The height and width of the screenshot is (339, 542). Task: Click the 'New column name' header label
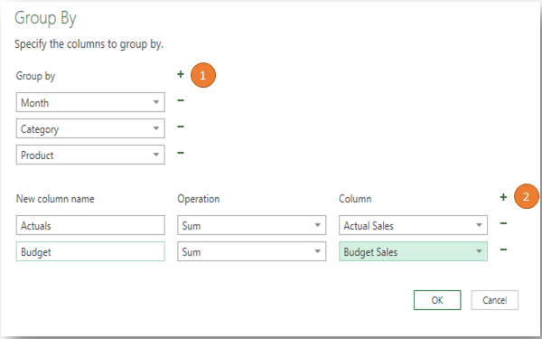(x=55, y=199)
